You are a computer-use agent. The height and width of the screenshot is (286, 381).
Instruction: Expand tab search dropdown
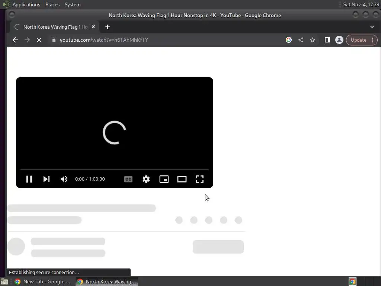pyautogui.click(x=372, y=27)
